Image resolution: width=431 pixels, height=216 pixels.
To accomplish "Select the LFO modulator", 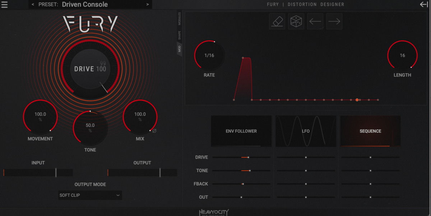I will click(306, 131).
